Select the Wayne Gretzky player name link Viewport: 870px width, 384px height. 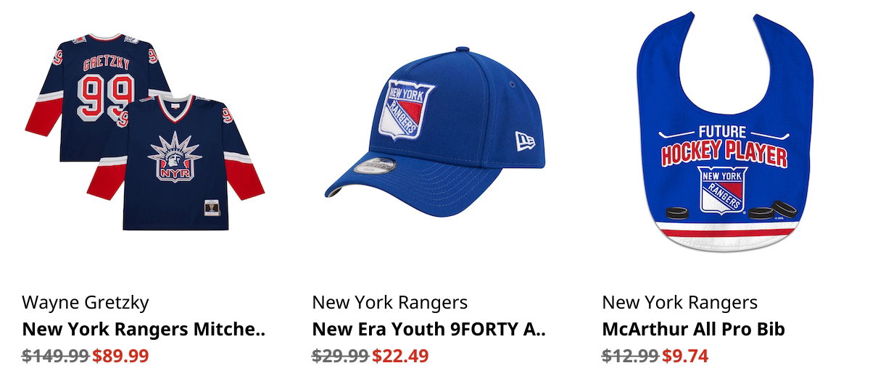pos(86,302)
